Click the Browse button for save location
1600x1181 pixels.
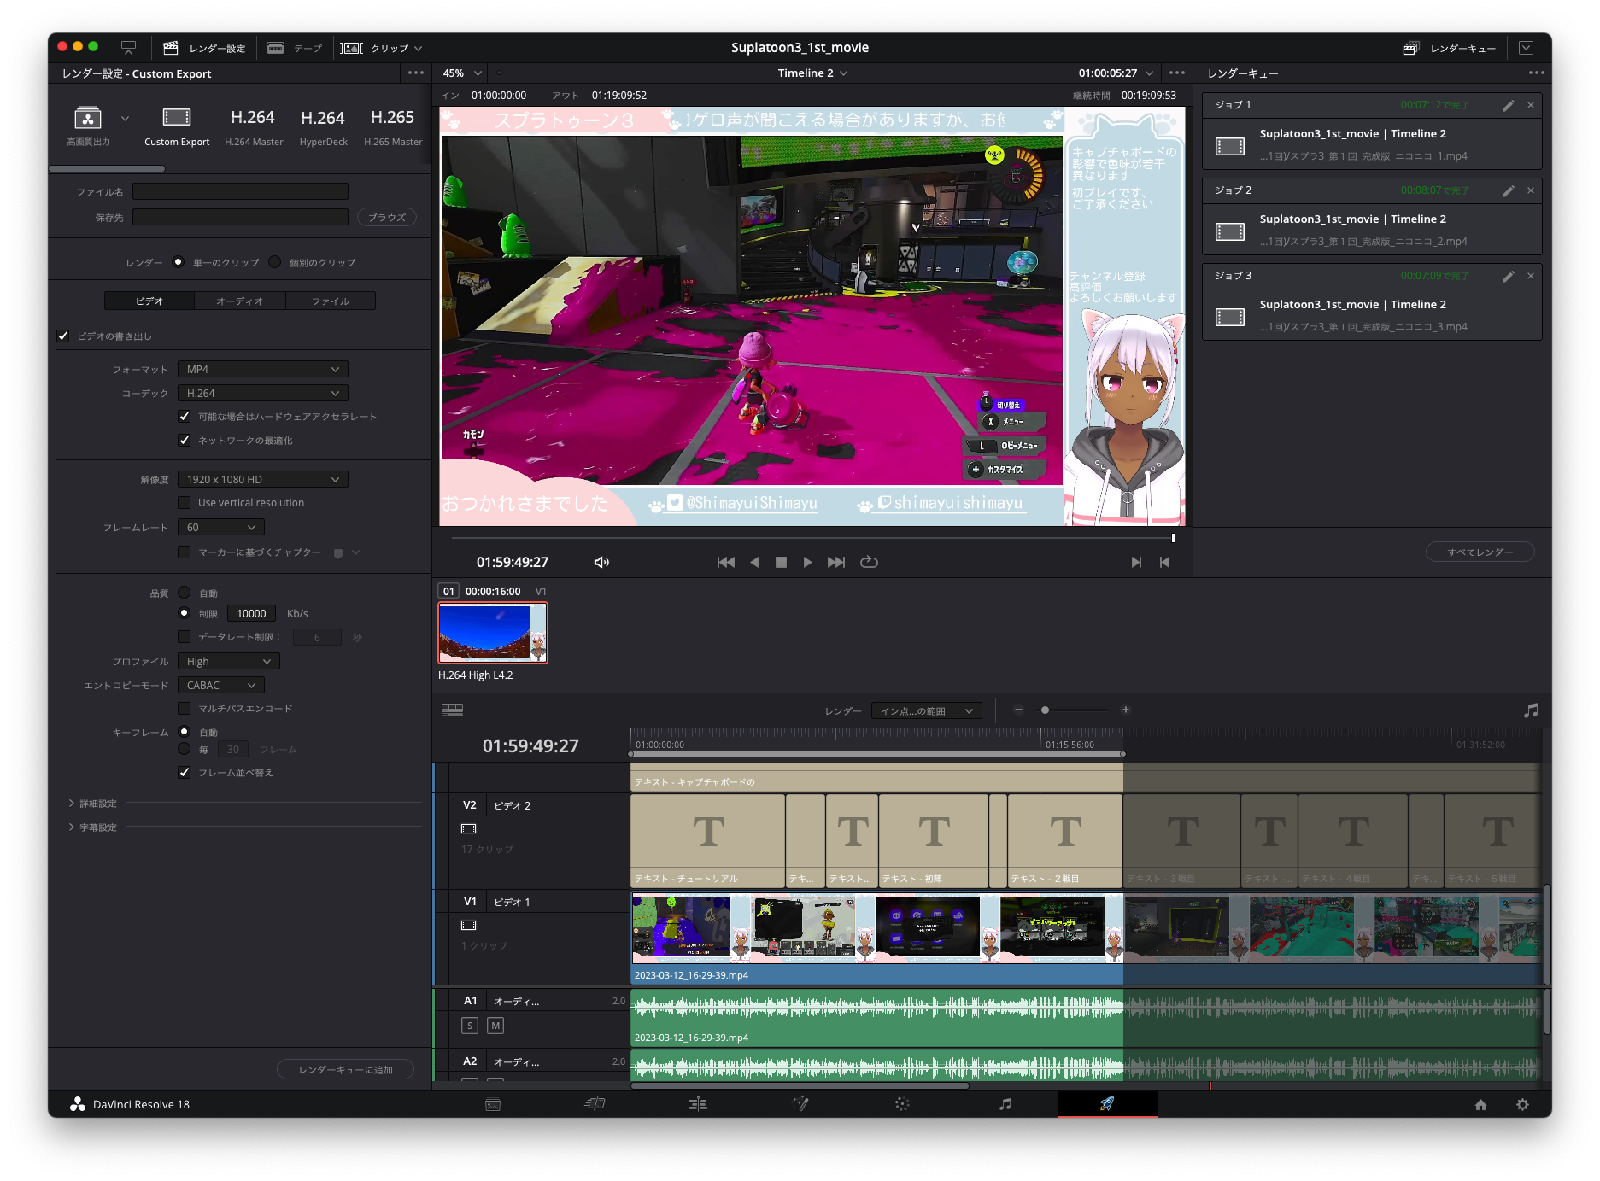pyautogui.click(x=386, y=217)
